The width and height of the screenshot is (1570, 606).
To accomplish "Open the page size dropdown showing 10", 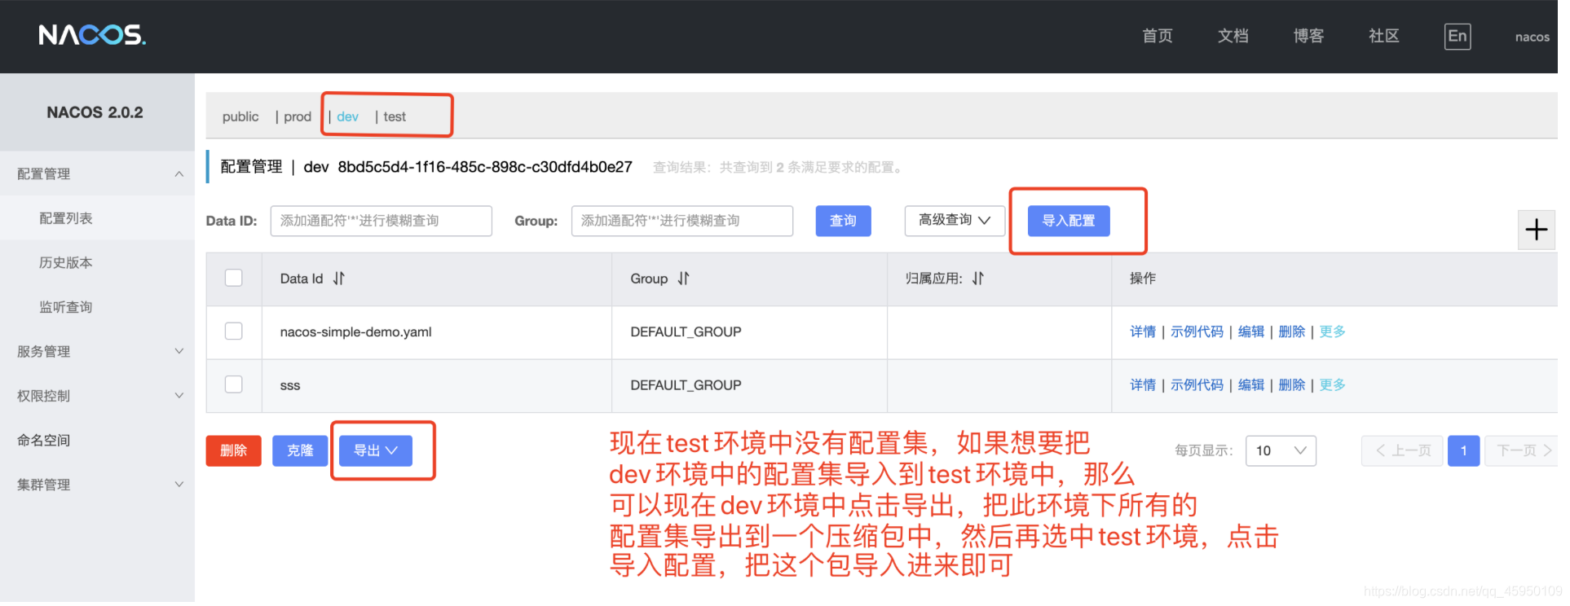I will click(x=1281, y=450).
